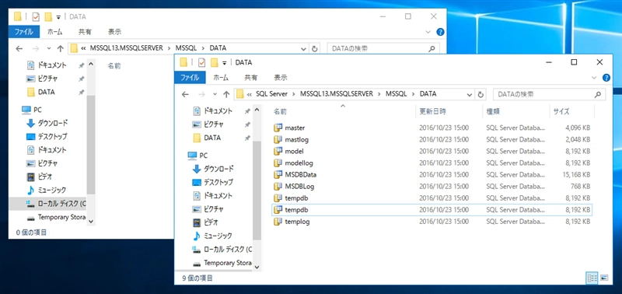Switch to large thumbnails view
The width and height of the screenshot is (622, 294).
tap(605, 278)
